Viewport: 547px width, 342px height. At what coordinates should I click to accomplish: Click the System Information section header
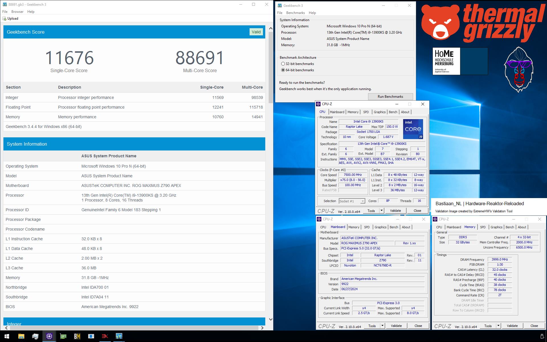click(134, 144)
